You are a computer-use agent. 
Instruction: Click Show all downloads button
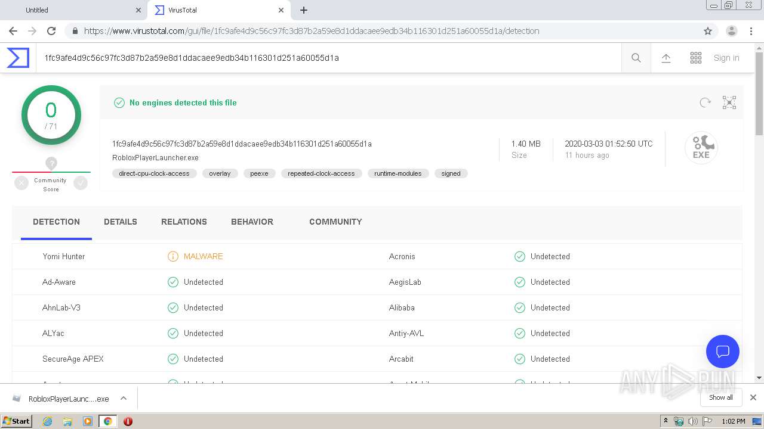pos(721,397)
